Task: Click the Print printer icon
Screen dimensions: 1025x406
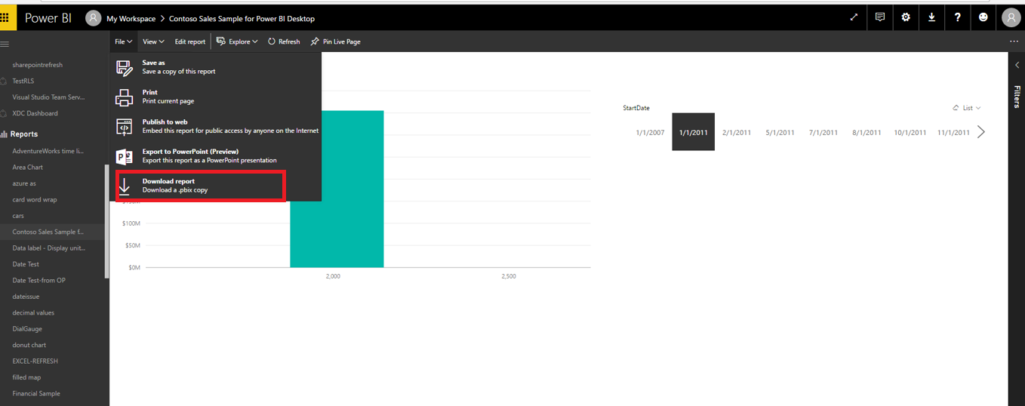Action: 125,97
